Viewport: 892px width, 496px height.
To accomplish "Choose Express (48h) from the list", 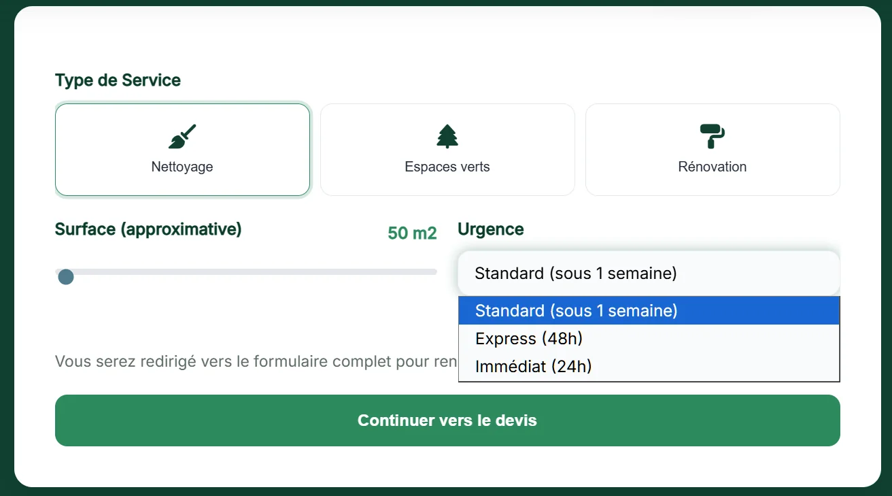I will tap(649, 339).
